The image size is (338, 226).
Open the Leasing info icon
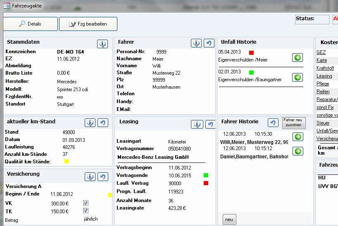(x=197, y=124)
